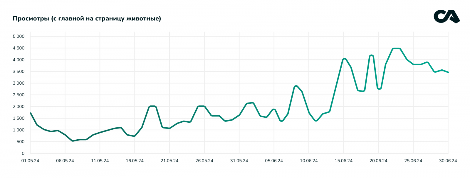Select the 15.06.24 date label

pyautogui.click(x=343, y=161)
